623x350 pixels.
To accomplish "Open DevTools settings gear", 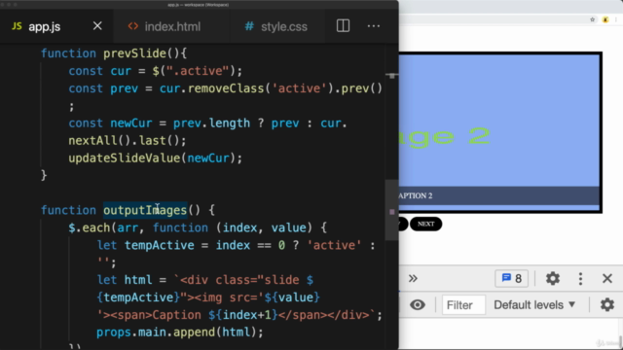I will (553, 278).
